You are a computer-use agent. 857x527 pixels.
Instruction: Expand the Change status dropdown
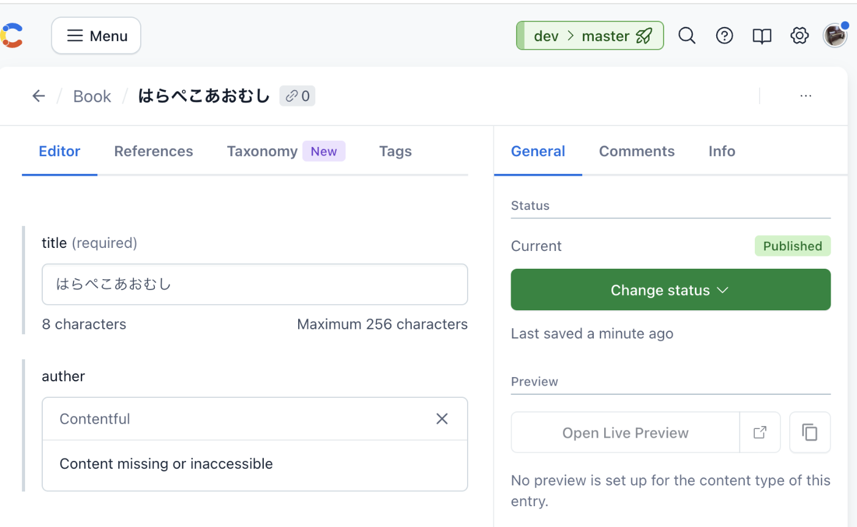coord(670,290)
